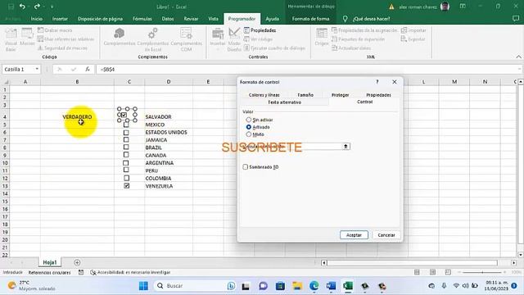
Task: Uncheck checkbox next to VENEZUELA
Action: pos(127,186)
